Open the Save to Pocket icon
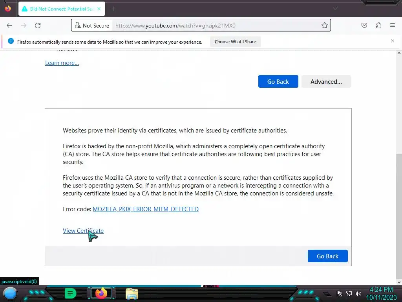Image resolution: width=402 pixels, height=302 pixels. pos(364,25)
